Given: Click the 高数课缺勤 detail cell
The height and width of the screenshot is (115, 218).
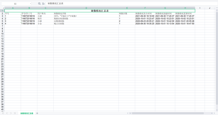Looking at the screenshot, I should [86, 21].
